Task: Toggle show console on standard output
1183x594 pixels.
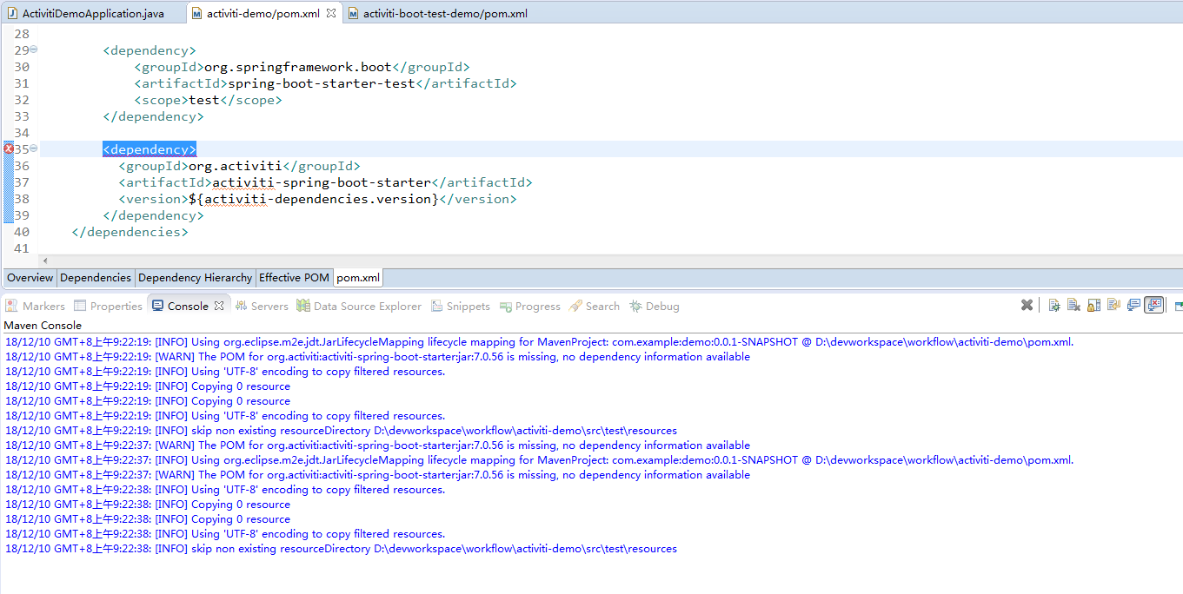Action: click(x=1133, y=305)
